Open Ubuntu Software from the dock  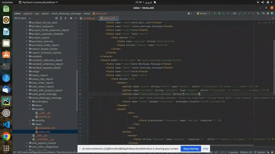click(6, 55)
